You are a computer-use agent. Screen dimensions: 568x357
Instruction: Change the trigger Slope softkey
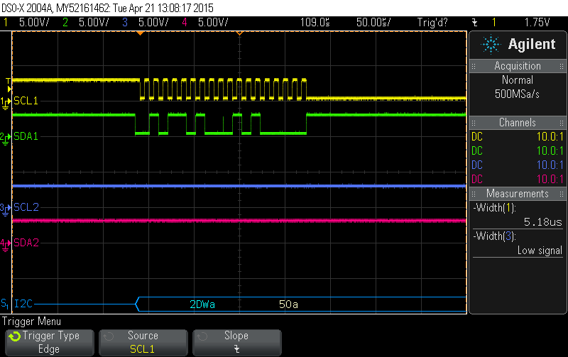tap(236, 343)
